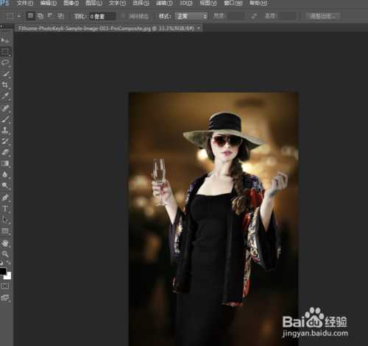Select the Crop tool

point(5,85)
